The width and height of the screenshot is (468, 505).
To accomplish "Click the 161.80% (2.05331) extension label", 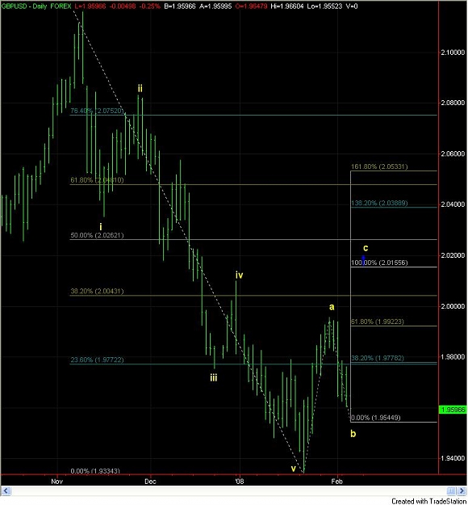I will (379, 166).
